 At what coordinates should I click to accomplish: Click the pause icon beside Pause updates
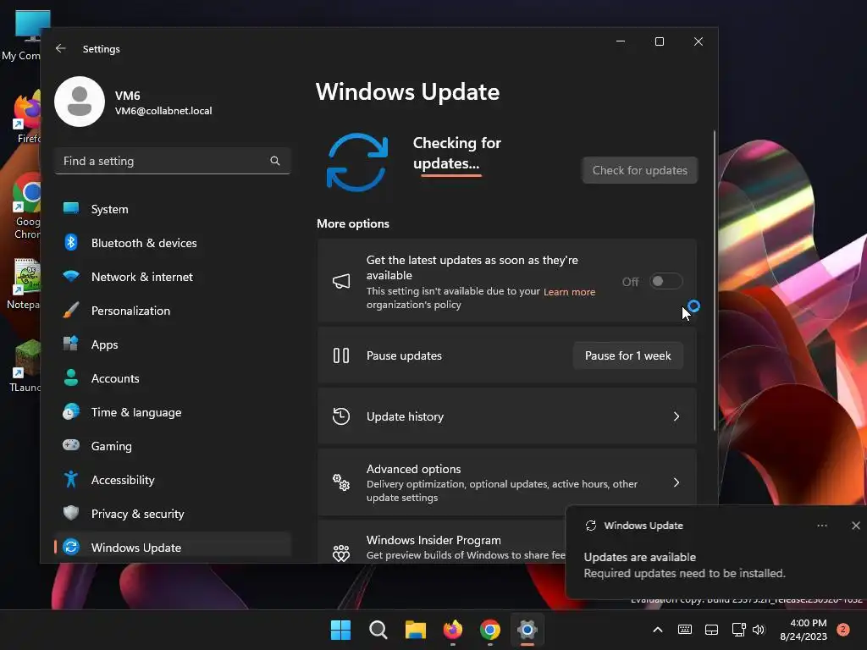click(341, 355)
